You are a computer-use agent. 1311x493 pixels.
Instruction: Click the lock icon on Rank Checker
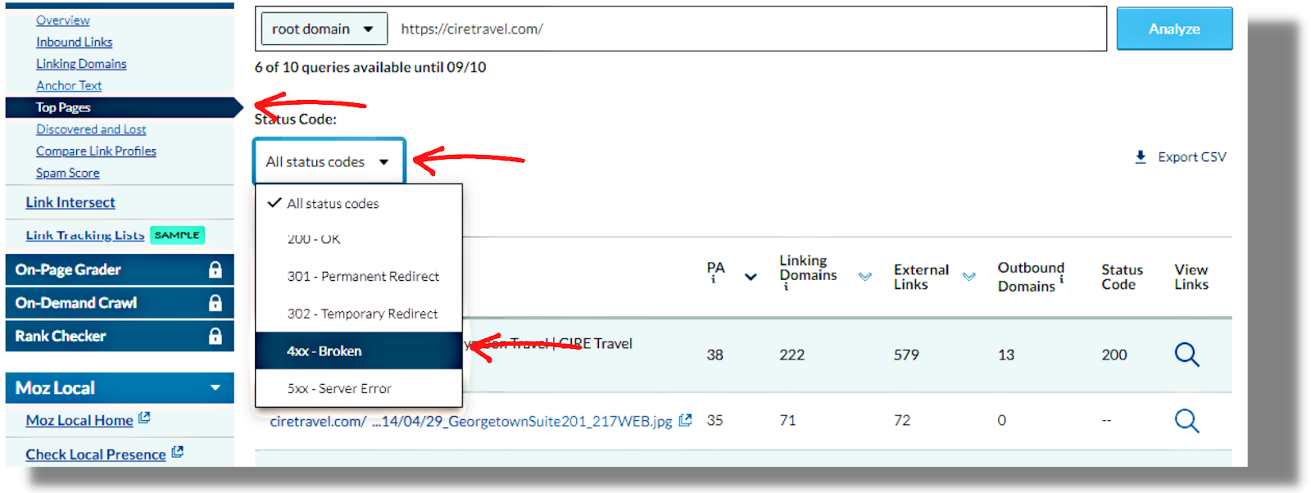pos(215,336)
